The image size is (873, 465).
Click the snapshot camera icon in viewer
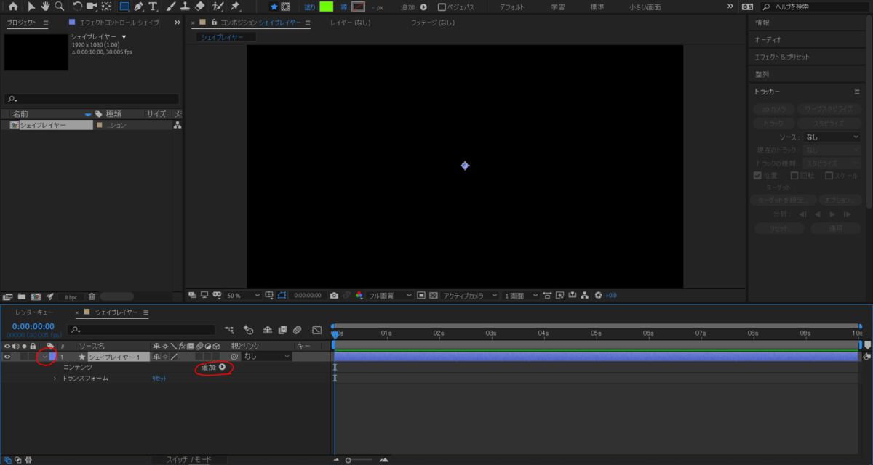click(x=334, y=296)
